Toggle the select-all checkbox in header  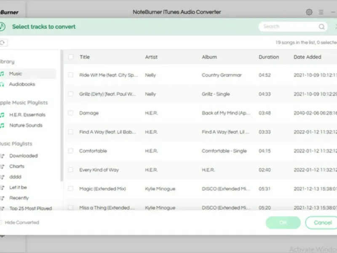click(70, 57)
